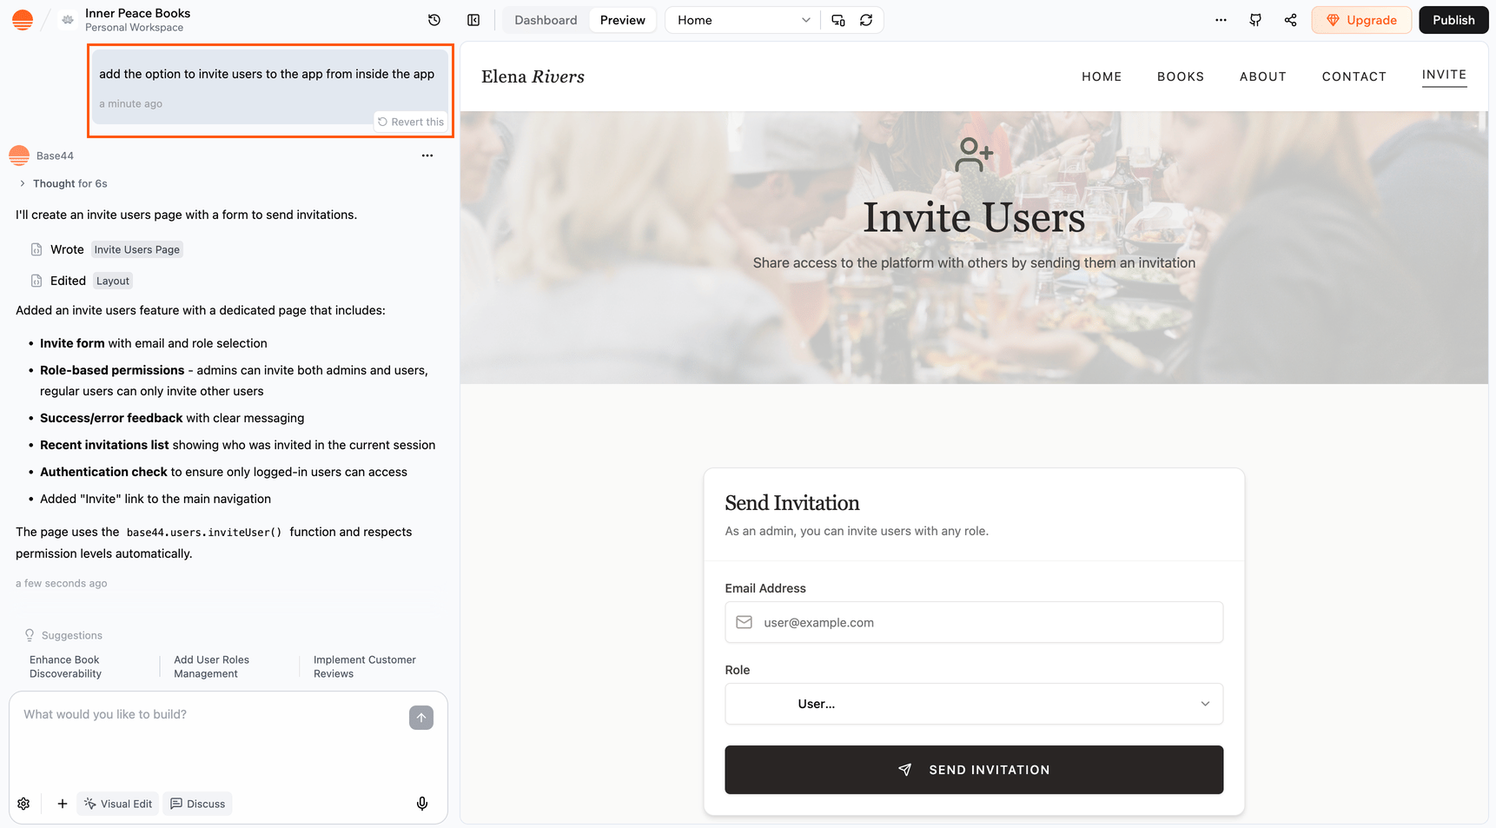Open BOOKS in site navigation
The width and height of the screenshot is (1496, 828).
(1181, 76)
